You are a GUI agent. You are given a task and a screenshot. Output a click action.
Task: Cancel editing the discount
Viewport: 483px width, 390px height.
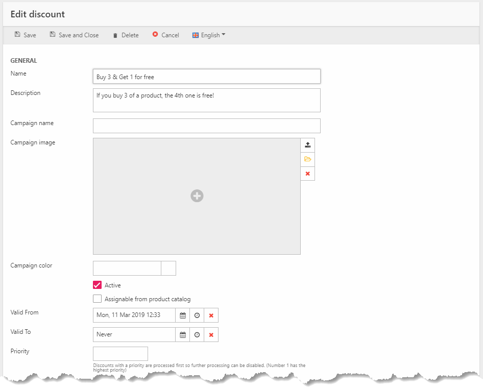166,35
